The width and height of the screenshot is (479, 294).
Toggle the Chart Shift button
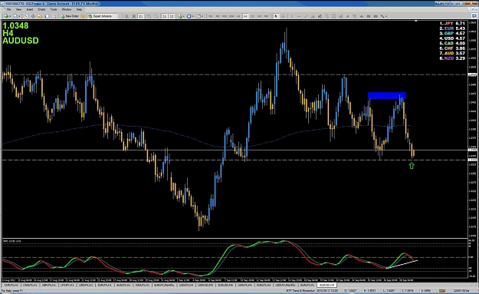[x=172, y=16]
